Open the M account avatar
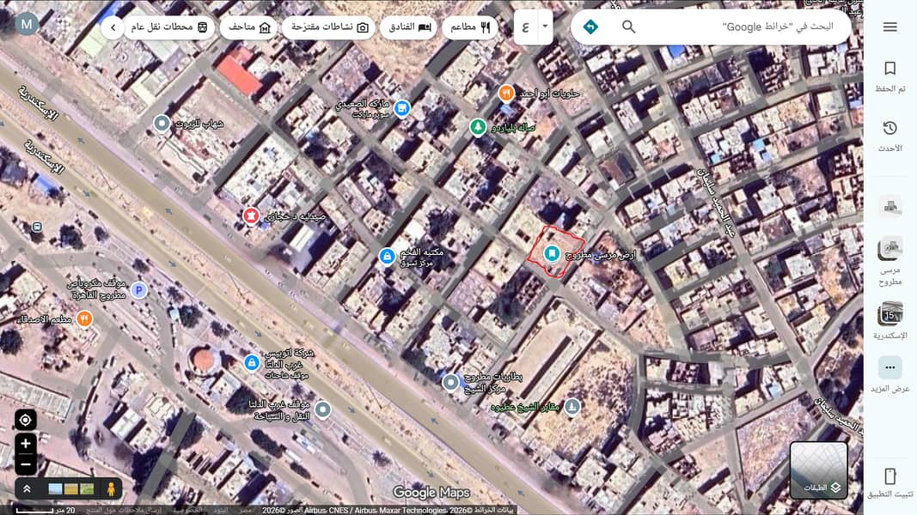917x515 pixels. coord(27,24)
